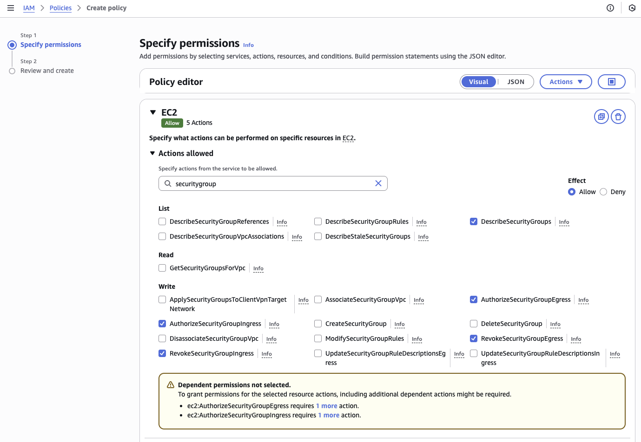Switch to the JSON editor tab
641x442 pixels.
515,82
